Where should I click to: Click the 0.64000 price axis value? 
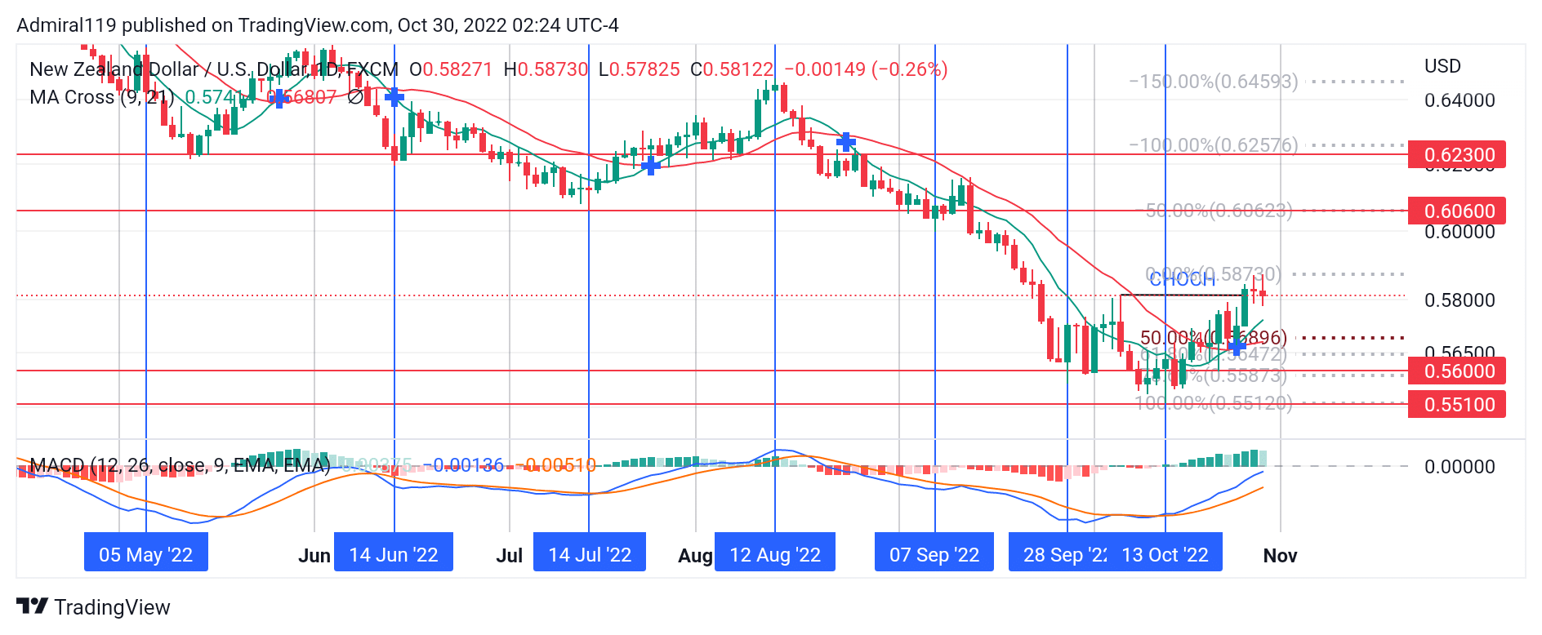[1460, 100]
